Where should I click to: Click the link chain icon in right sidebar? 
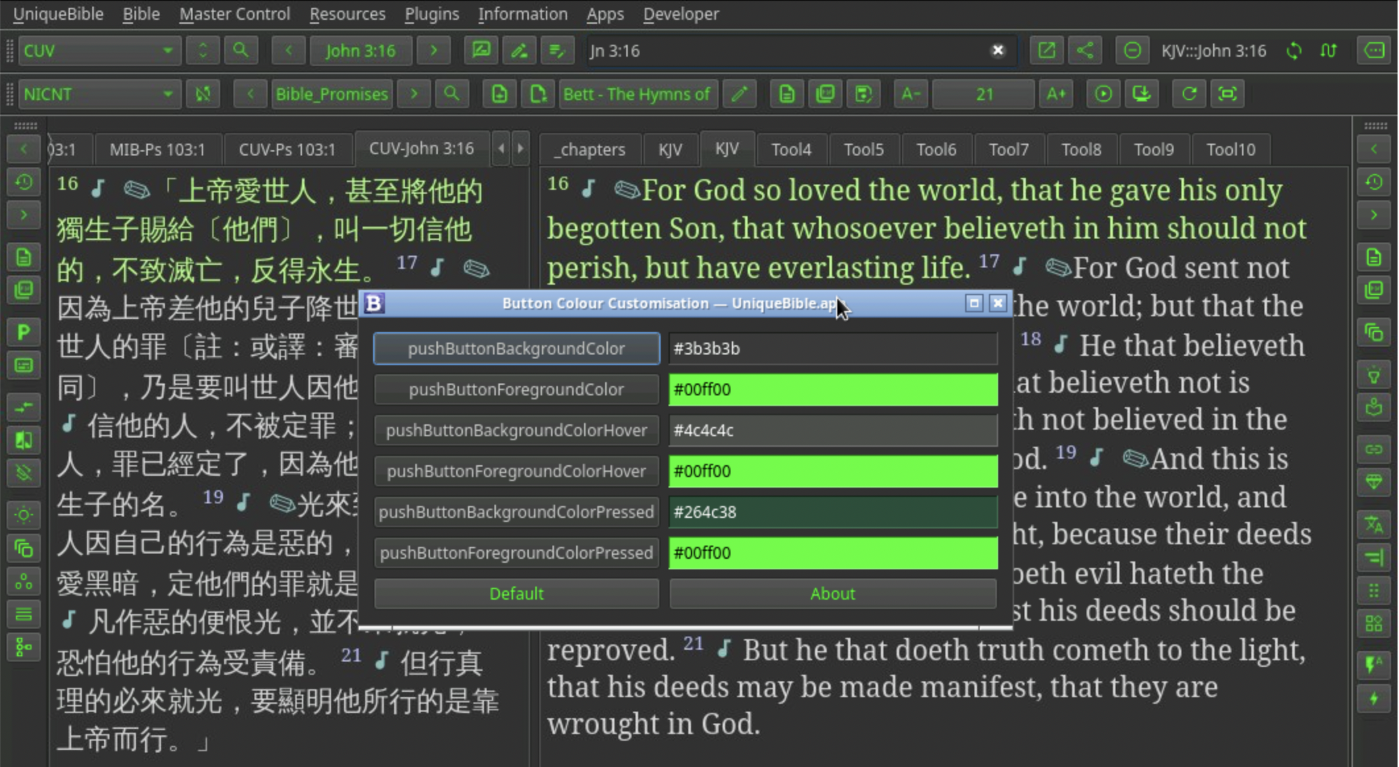(x=1374, y=449)
